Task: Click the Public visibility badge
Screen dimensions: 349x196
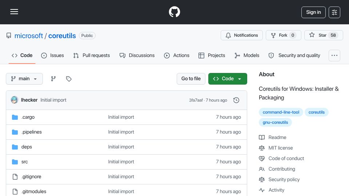Action: point(87,36)
